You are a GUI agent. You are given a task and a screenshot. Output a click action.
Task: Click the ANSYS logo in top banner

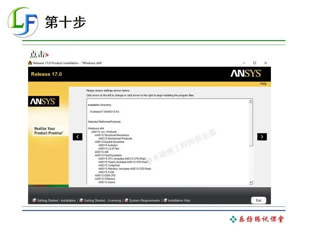[246, 73]
